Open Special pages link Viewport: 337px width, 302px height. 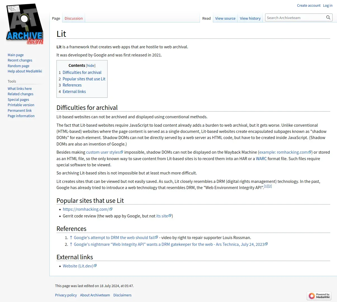click(x=18, y=99)
